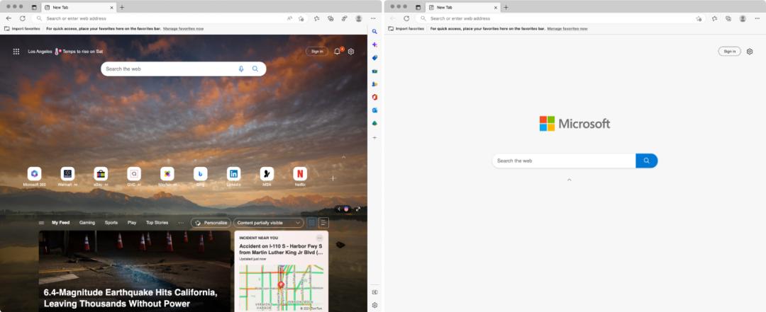Open Favorites list in the right window toolbar

(x=715, y=18)
